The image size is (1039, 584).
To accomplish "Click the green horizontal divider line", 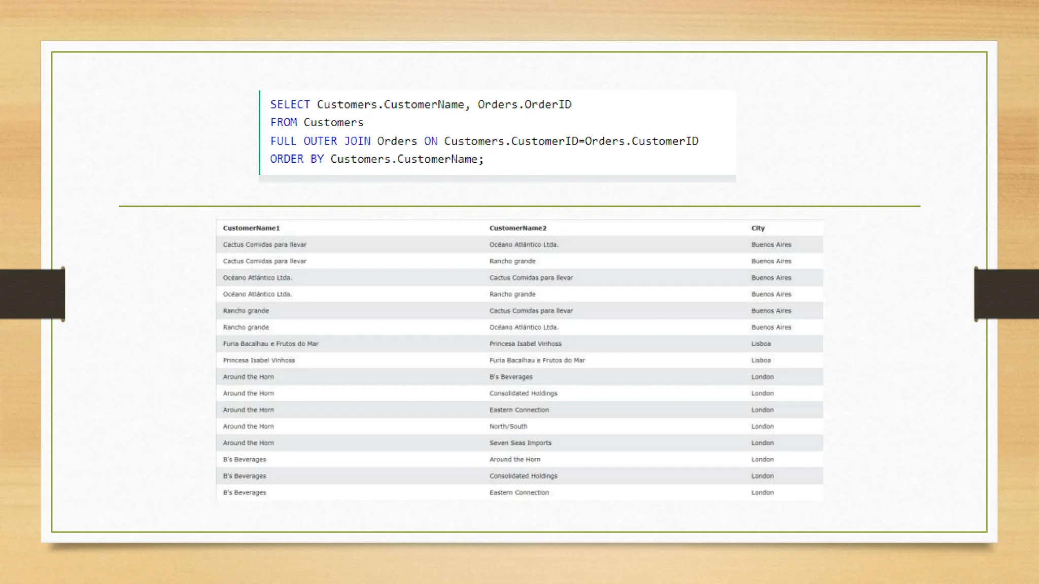I will pos(519,206).
